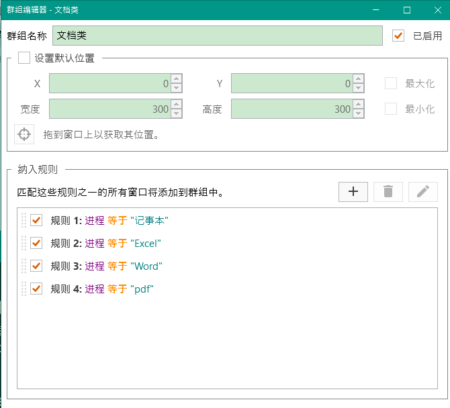This screenshot has width=450, height=408.
Task: Click the drag handle of rule 1
Action: (24, 220)
